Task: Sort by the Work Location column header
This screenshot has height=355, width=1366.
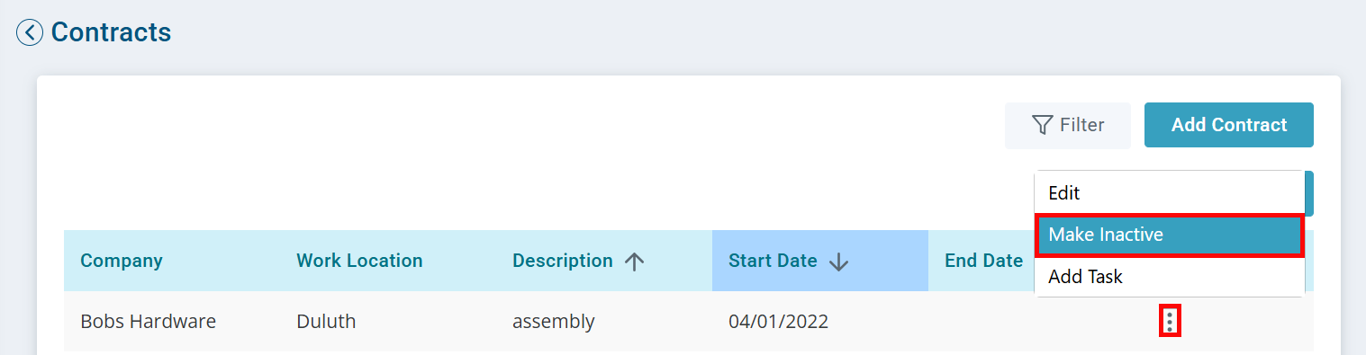Action: coord(359,261)
